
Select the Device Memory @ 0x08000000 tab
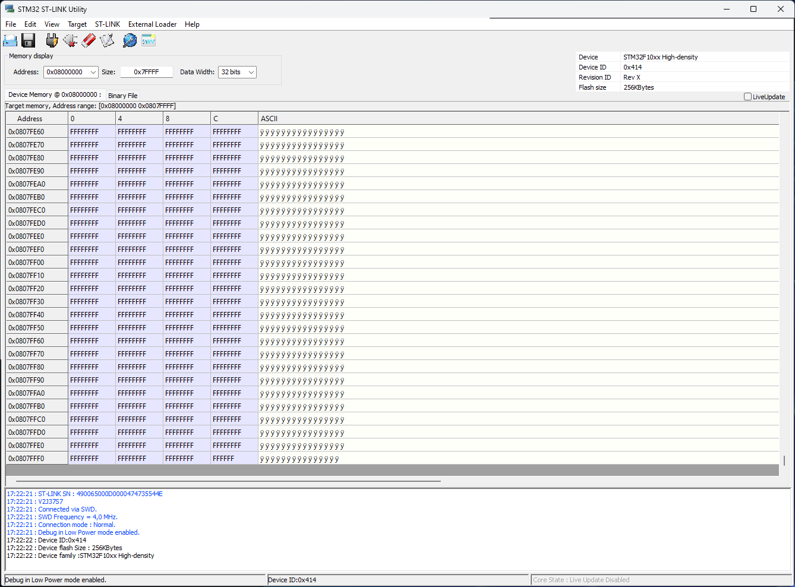55,94
